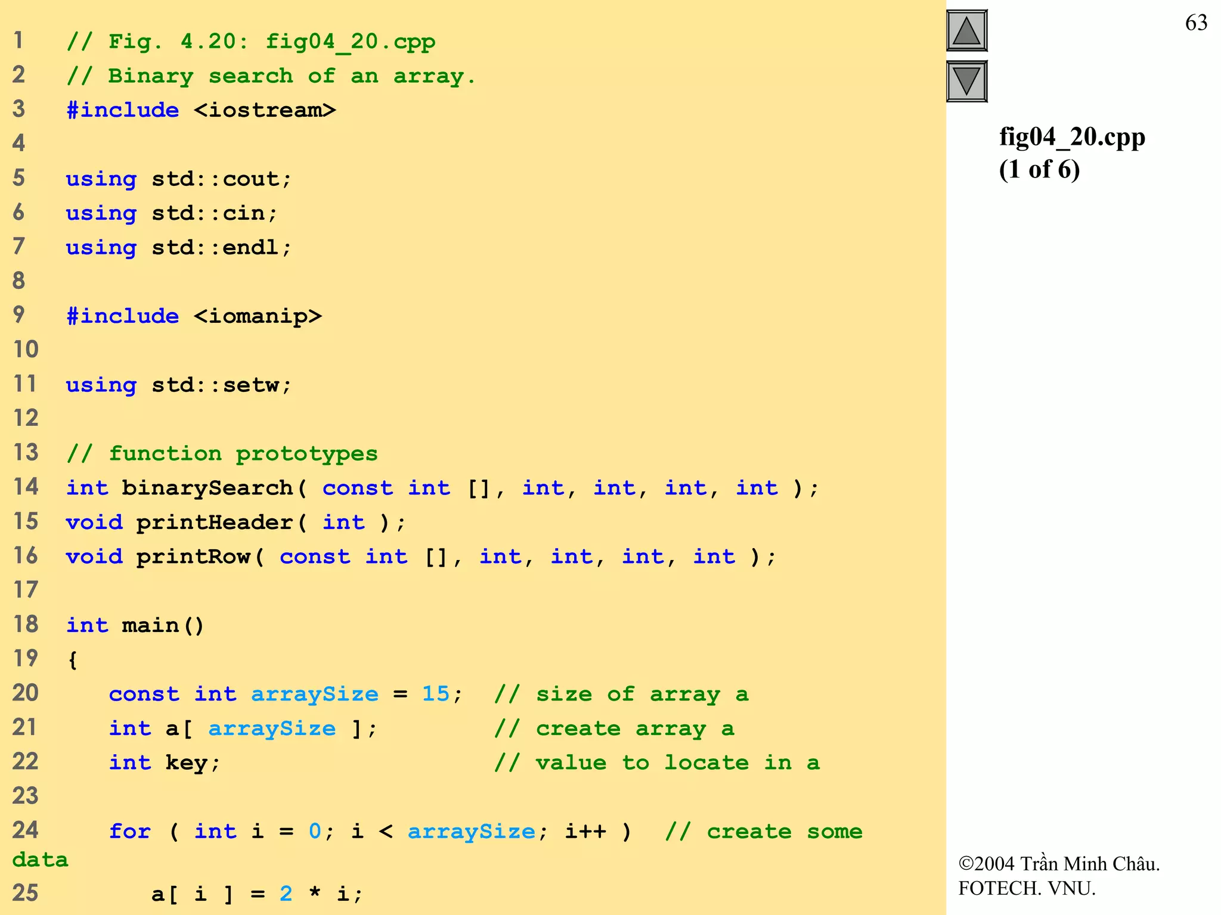Click the ©2004 Trần Minh Châu copyright line

click(1059, 863)
